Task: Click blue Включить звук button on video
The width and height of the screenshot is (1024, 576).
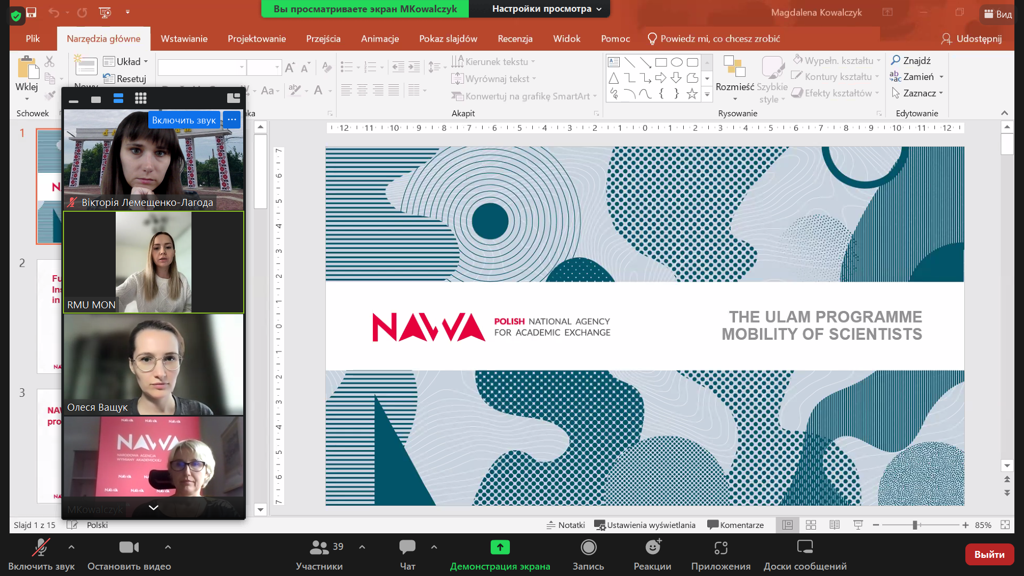Action: [184, 120]
